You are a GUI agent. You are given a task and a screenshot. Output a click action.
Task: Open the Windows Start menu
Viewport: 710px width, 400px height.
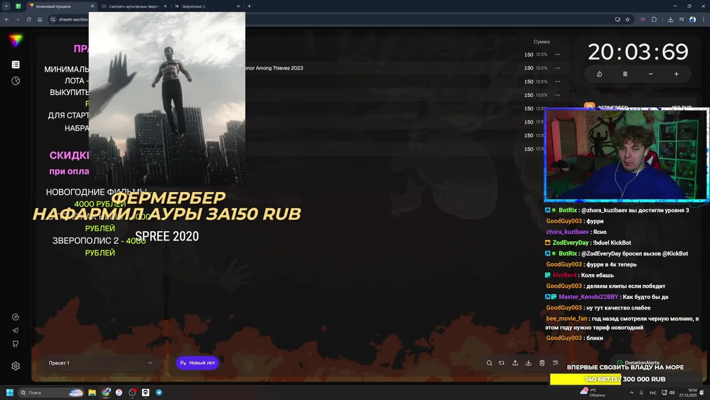click(9, 392)
